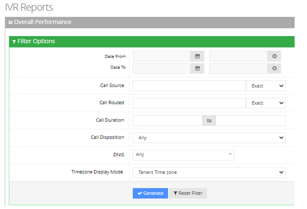Click the Call Duration maximum field
The image size is (307, 209).
[250, 120]
